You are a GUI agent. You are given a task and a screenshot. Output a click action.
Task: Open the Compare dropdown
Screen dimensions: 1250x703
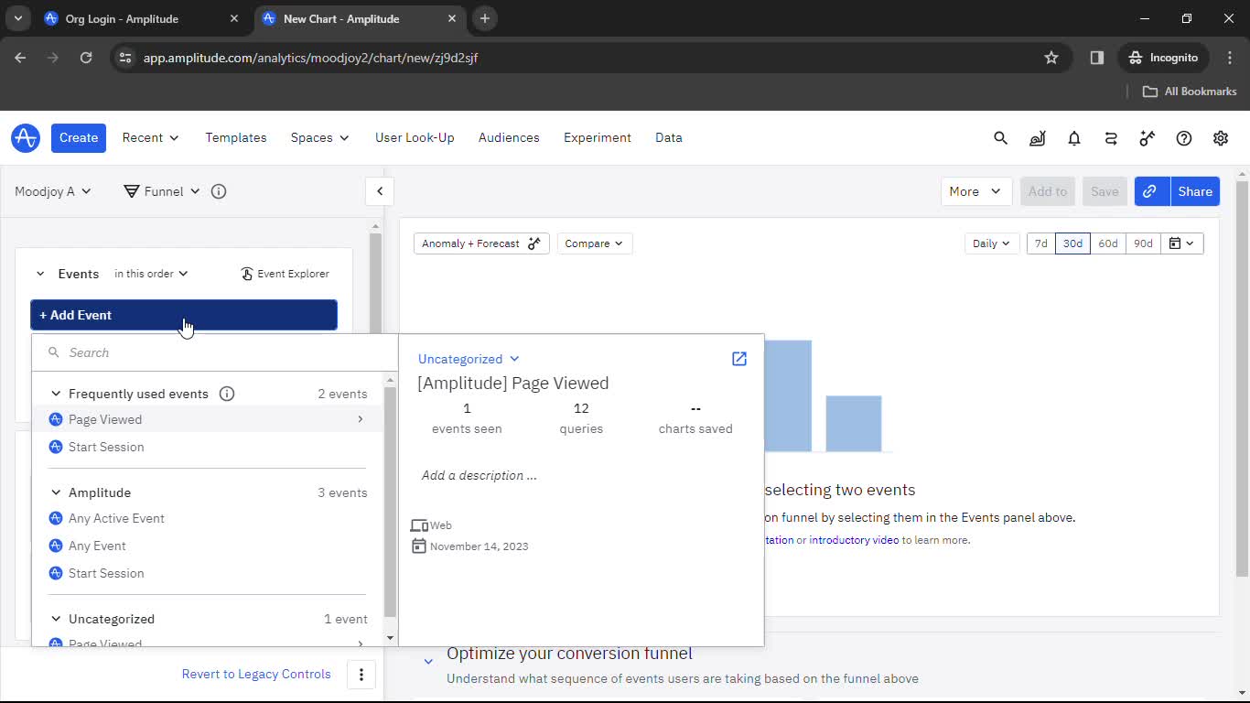594,243
